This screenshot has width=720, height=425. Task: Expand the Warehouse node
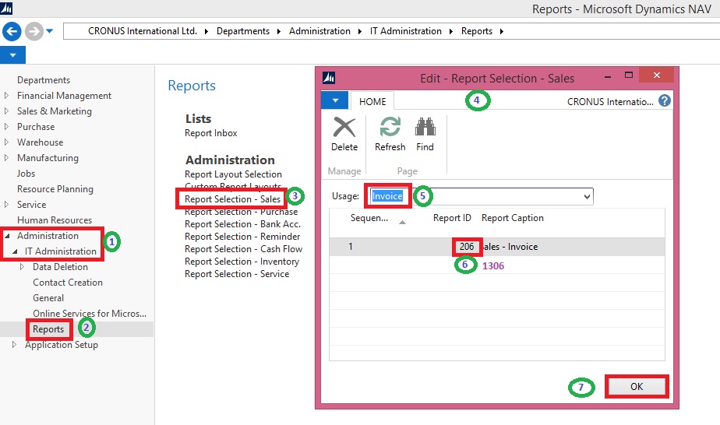point(6,142)
